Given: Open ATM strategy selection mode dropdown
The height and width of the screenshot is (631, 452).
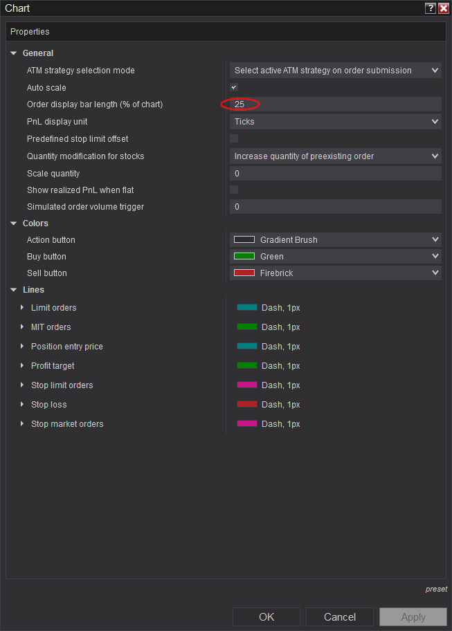Looking at the screenshot, I should coord(335,71).
